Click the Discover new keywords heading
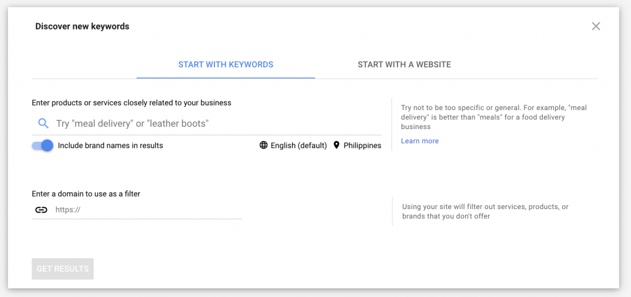The image size is (631, 297). (83, 26)
